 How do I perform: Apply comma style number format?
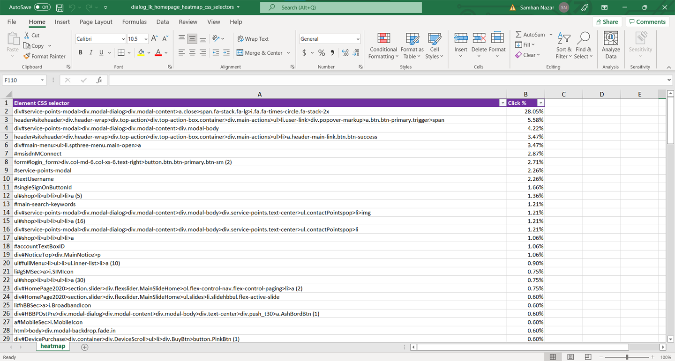(332, 53)
